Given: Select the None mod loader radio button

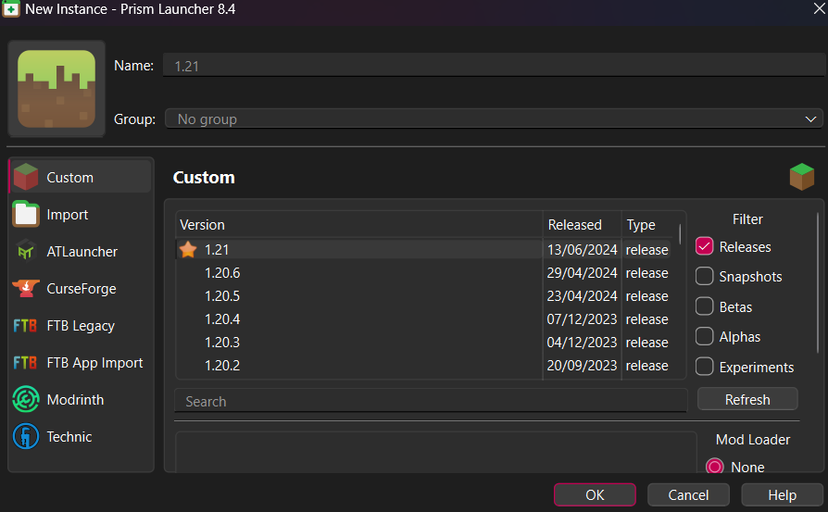Looking at the screenshot, I should point(715,467).
